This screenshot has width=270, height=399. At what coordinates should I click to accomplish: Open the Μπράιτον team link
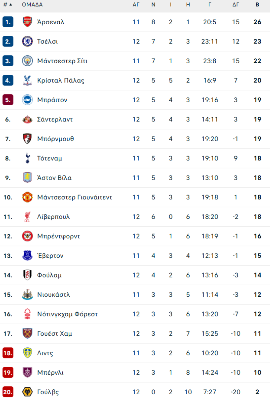pos(52,100)
